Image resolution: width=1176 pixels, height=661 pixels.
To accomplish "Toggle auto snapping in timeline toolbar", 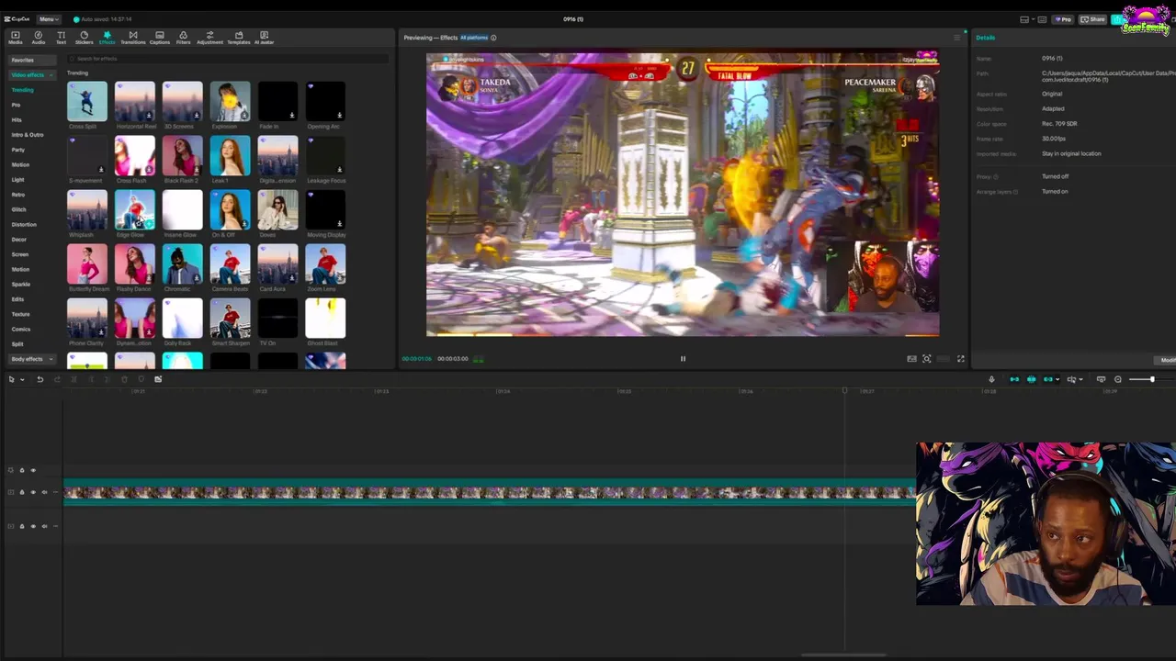I will point(1031,379).
